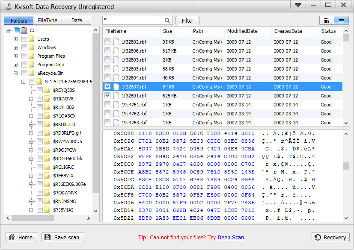This screenshot has width=354, height=250.
Task: Expand the $R1QASCX folder node
Action: (x=31, y=116)
